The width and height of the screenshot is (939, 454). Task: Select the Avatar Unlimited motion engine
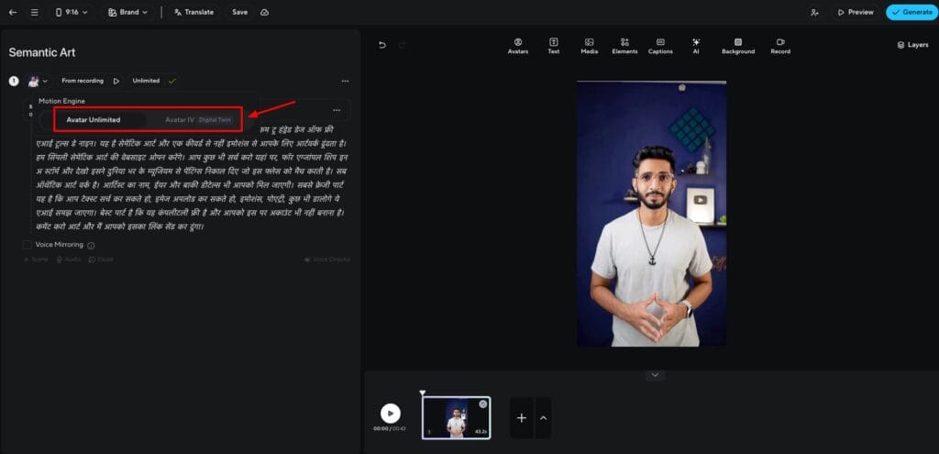pos(94,119)
